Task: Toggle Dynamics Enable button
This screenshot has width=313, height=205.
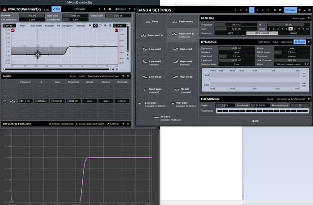Action: (x=300, y=42)
